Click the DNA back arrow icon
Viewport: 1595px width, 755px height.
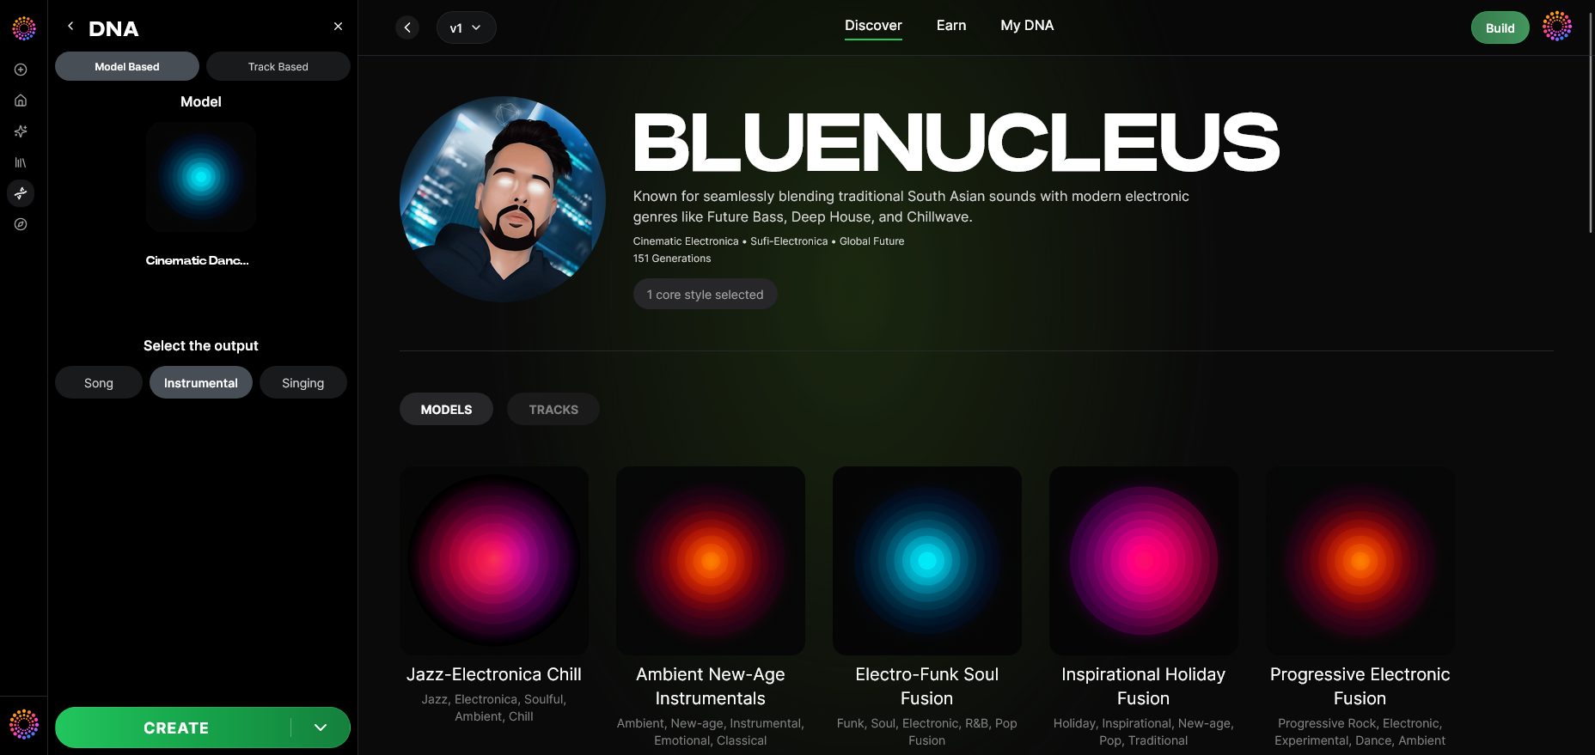pyautogui.click(x=70, y=27)
